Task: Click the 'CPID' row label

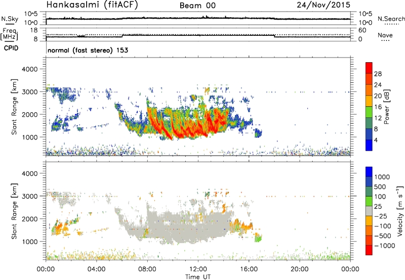Action: click(x=11, y=48)
